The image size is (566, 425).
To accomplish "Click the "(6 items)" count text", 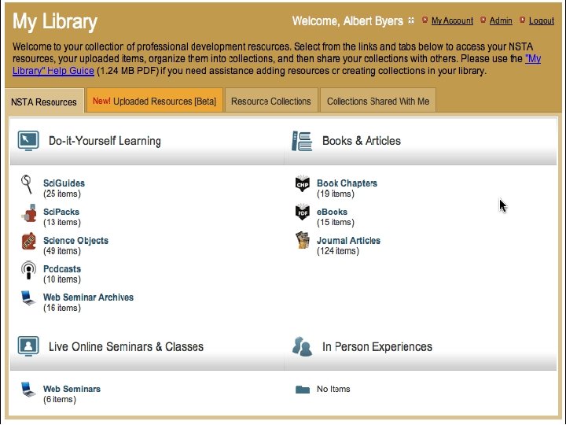I will coord(60,399).
